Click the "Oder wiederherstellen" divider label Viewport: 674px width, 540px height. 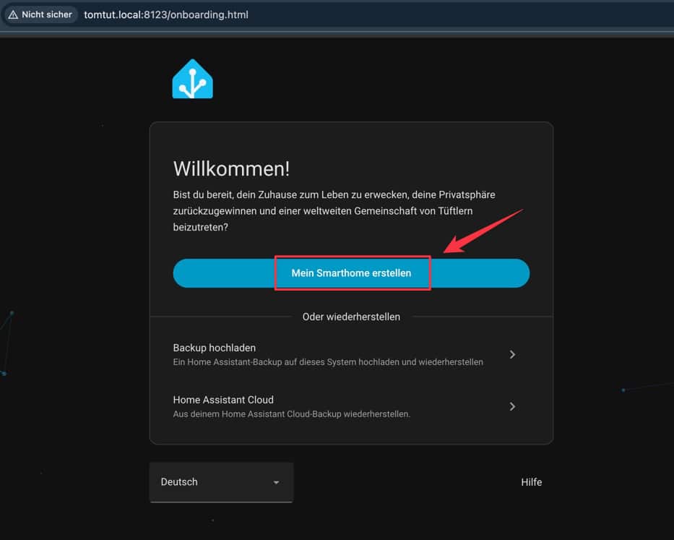tap(351, 317)
